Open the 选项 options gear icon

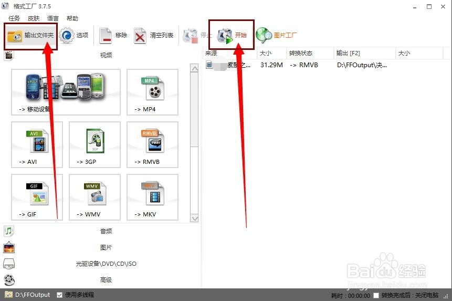67,36
